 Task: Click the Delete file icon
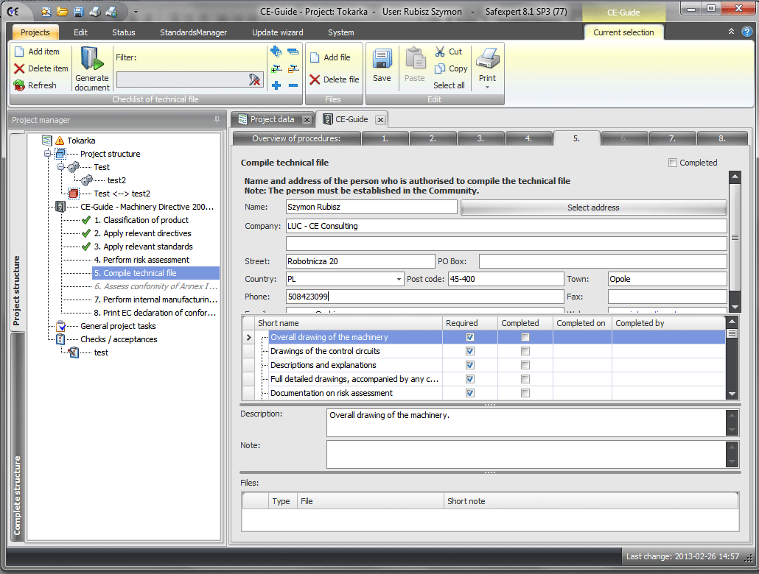tap(315, 79)
